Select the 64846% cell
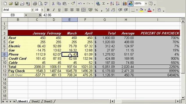The image size is (186, 104). [x=158, y=75]
